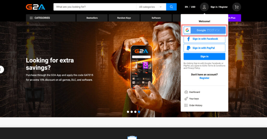This screenshot has height=139, width=267.
Task: Click the Facebook logo icon
Action: (x=189, y=39)
